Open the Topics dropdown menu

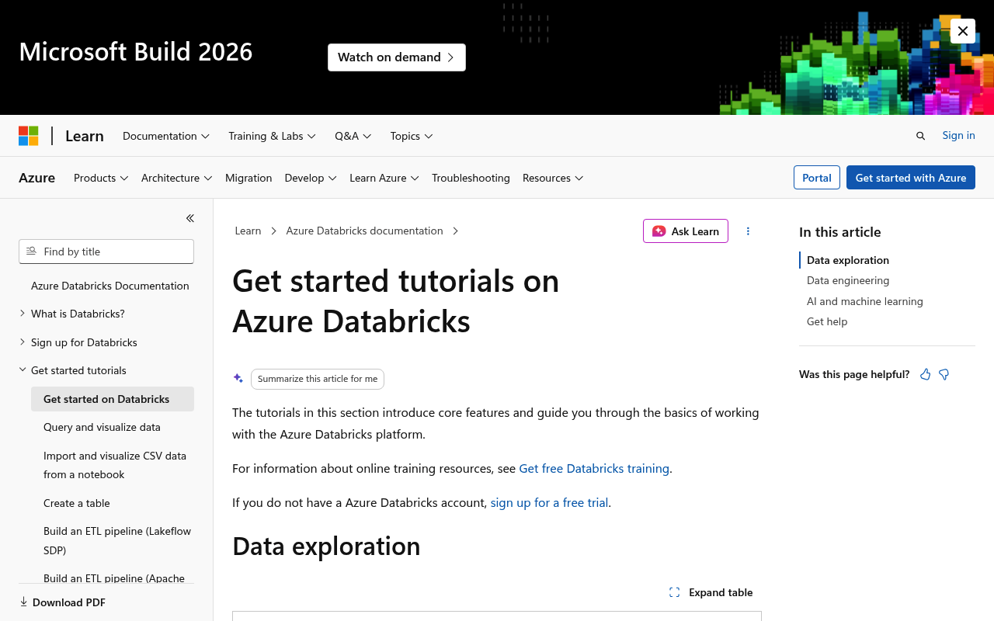click(x=412, y=136)
